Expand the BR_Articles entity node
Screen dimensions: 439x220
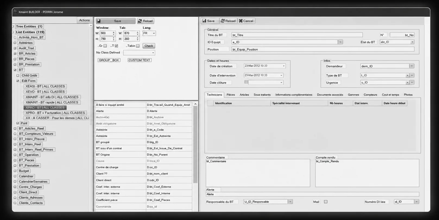[x=15, y=54]
